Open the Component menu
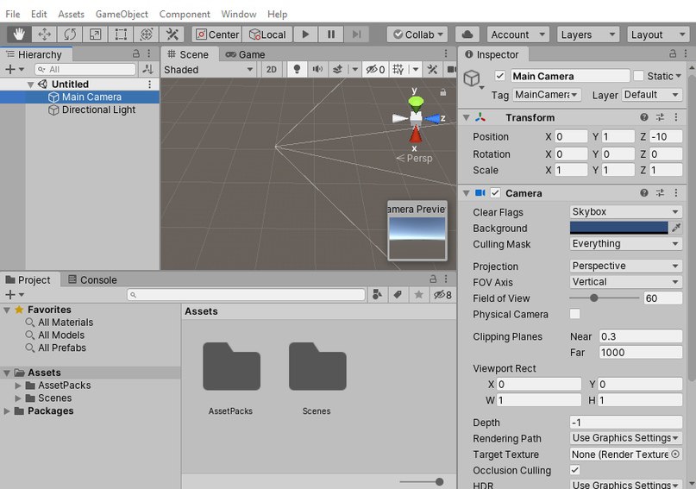The image size is (696, 489). [185, 14]
